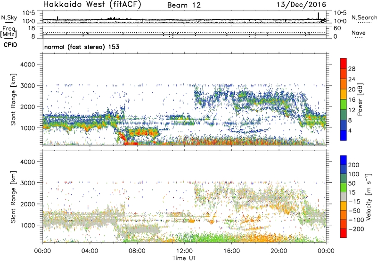Click the '12:00' time tick label
The height and width of the screenshot is (261, 377).
(x=184, y=251)
